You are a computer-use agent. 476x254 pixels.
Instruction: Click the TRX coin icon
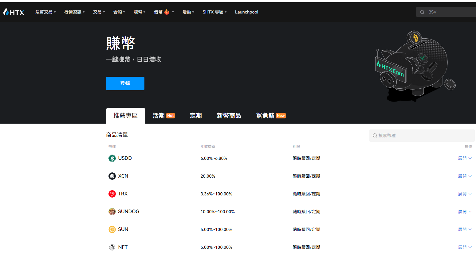pyautogui.click(x=112, y=194)
